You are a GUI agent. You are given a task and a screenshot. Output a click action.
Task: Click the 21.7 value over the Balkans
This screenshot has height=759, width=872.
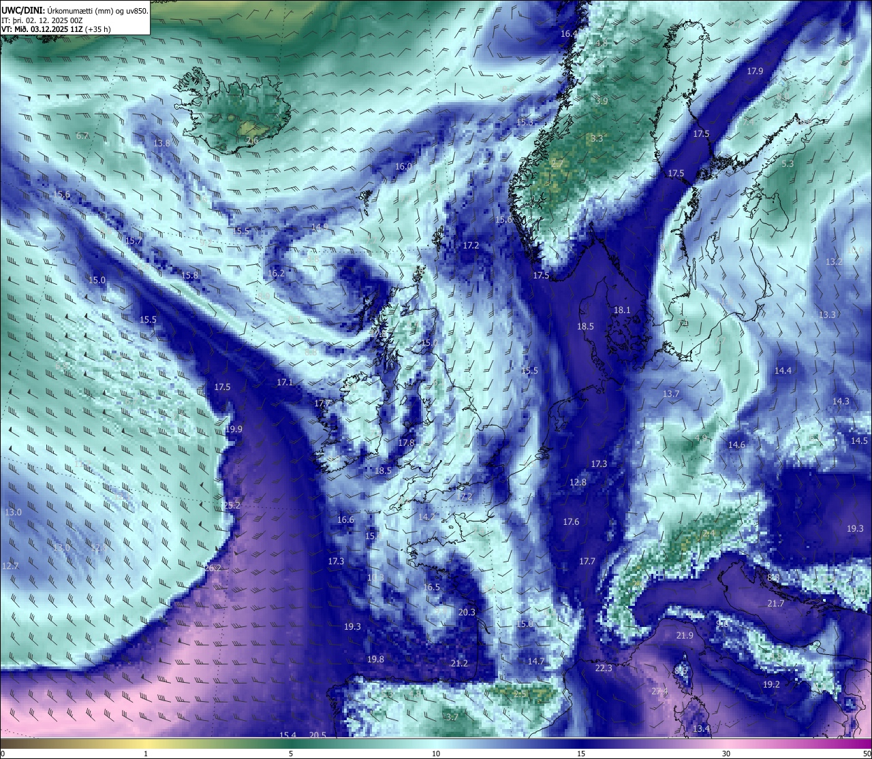click(776, 603)
